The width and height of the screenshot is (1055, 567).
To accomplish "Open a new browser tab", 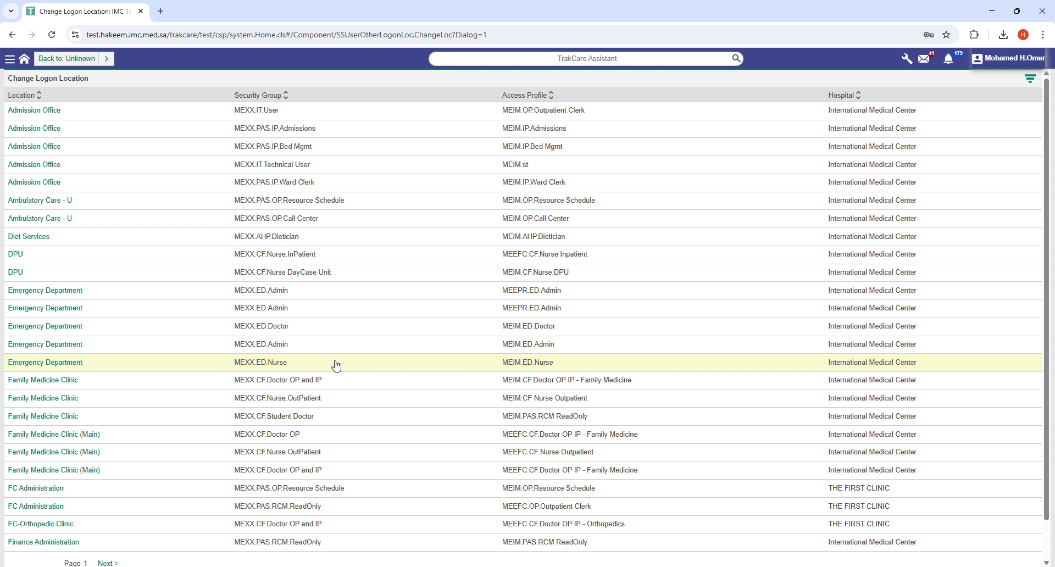I will point(160,11).
